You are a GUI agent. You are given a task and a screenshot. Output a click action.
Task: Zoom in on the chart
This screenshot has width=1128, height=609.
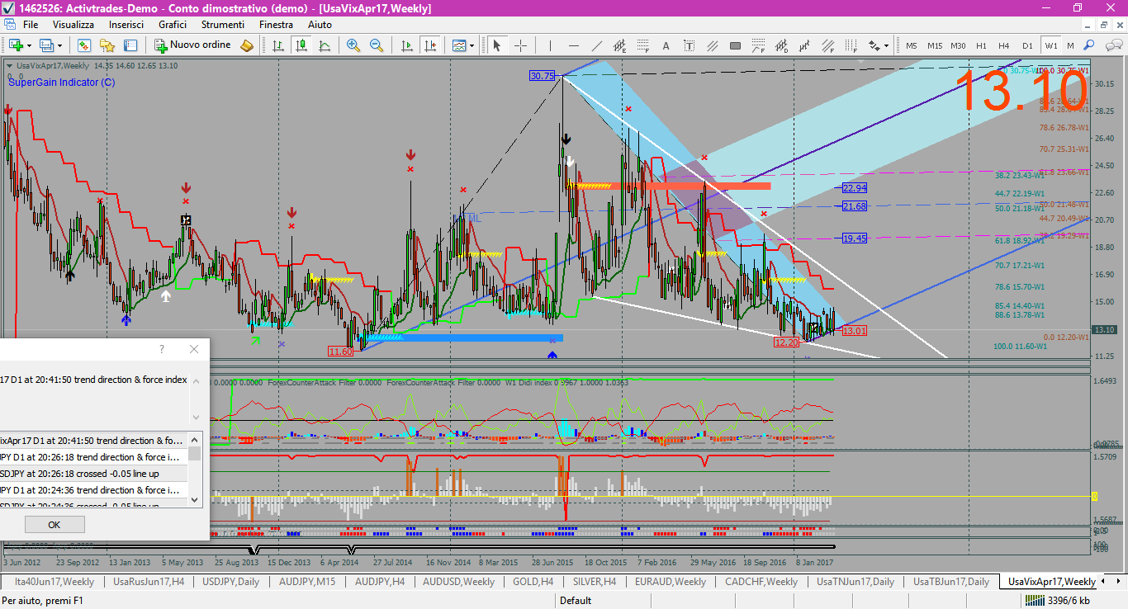[x=353, y=45]
